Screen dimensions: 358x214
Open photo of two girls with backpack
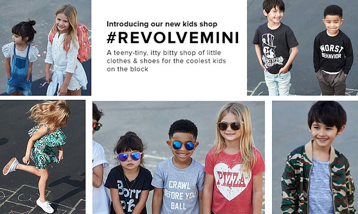click(46, 47)
